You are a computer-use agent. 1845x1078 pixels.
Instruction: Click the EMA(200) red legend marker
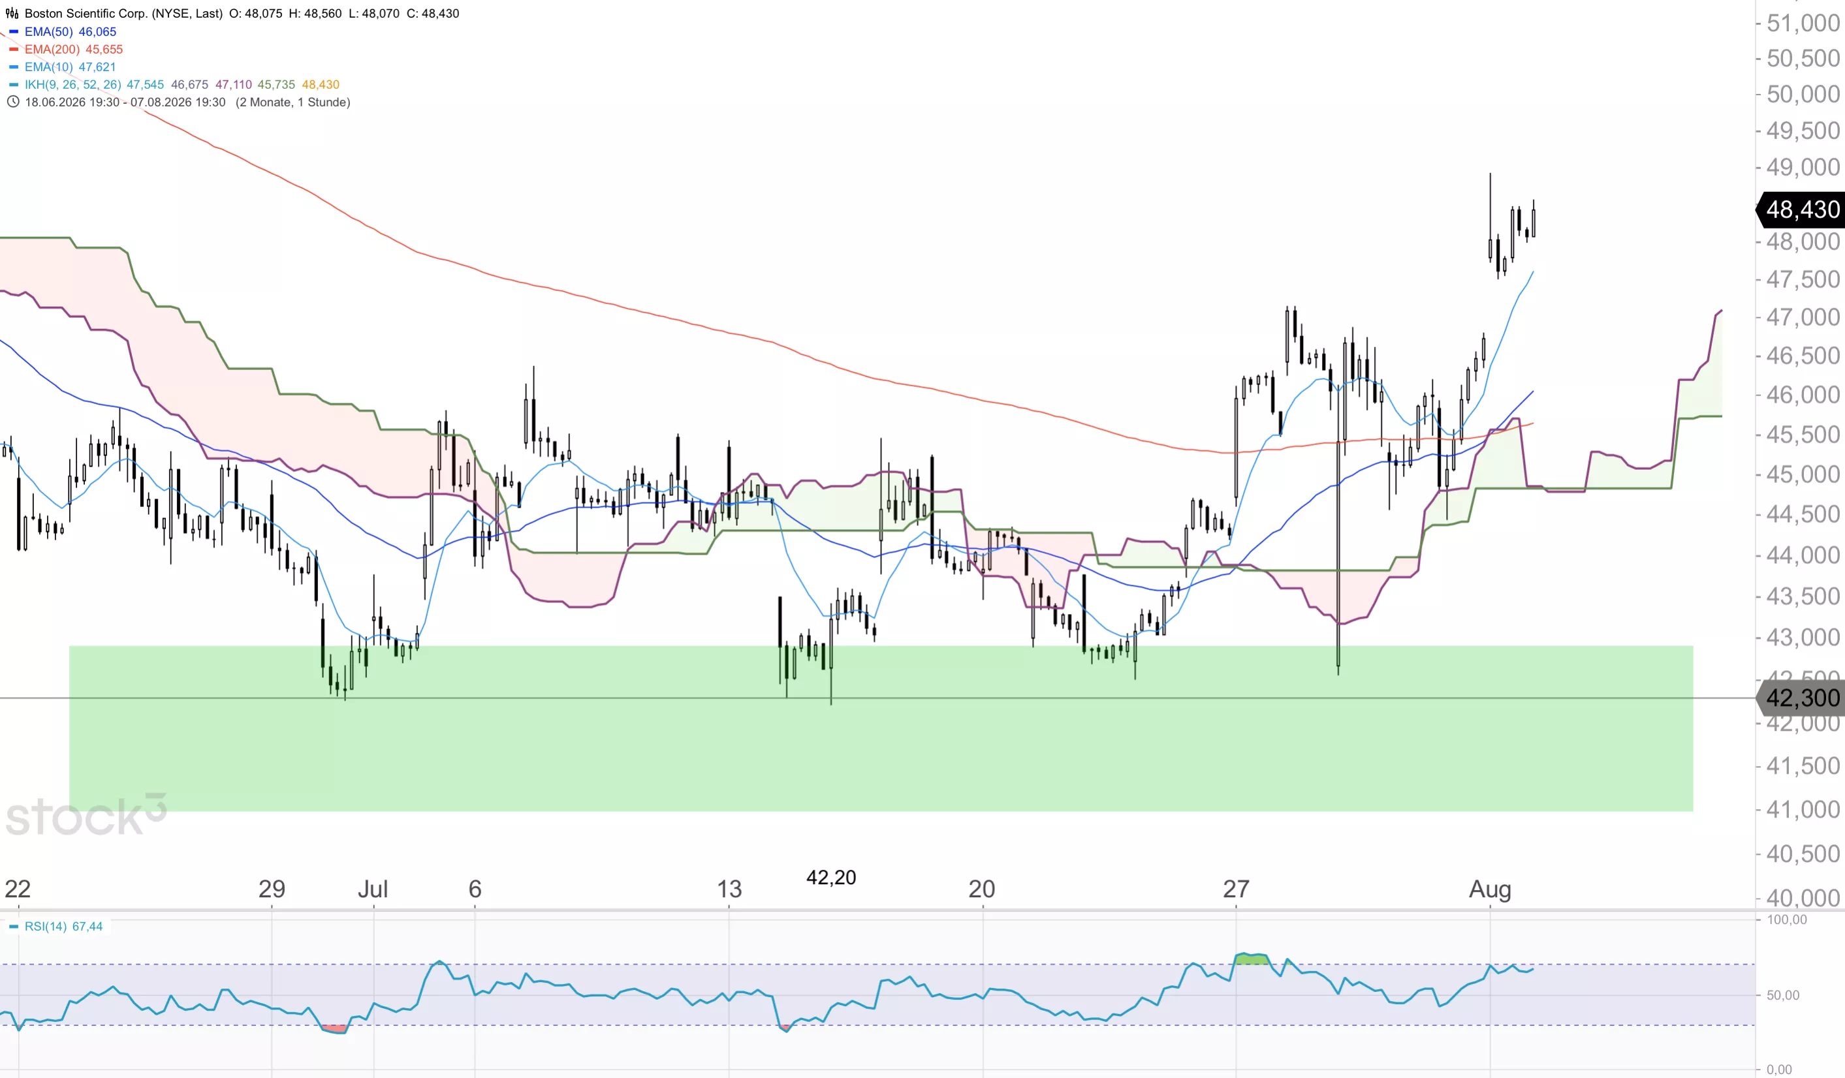pyautogui.click(x=13, y=49)
